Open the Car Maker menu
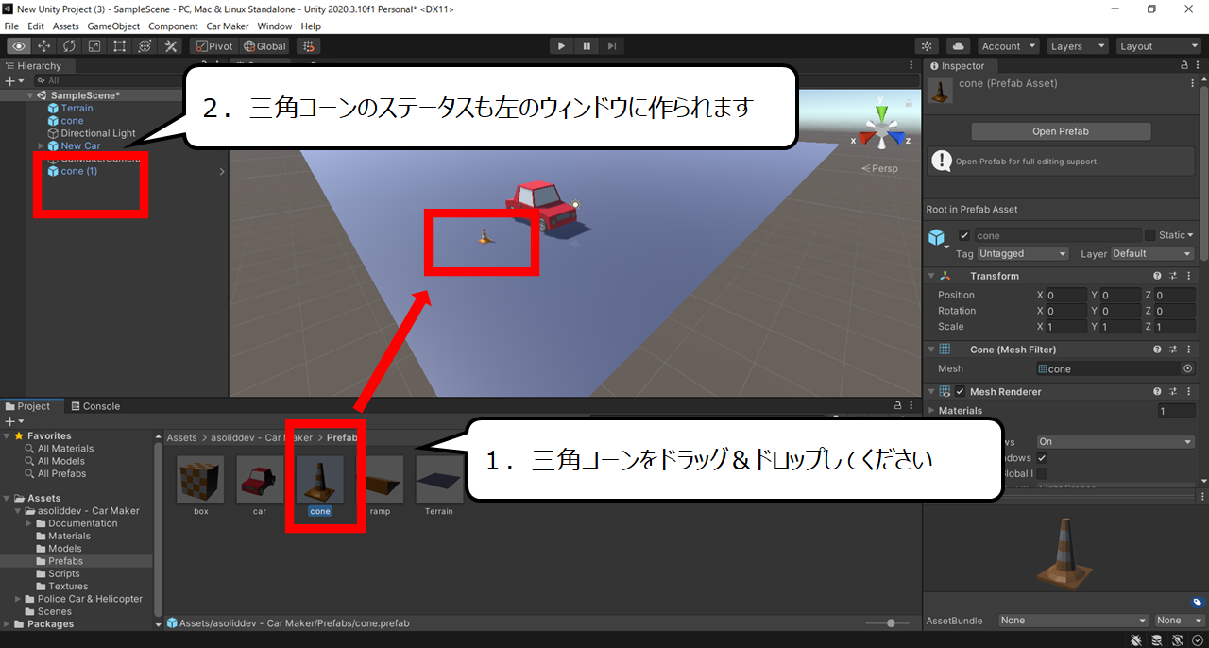Viewport: 1209px width, 648px height. [228, 26]
